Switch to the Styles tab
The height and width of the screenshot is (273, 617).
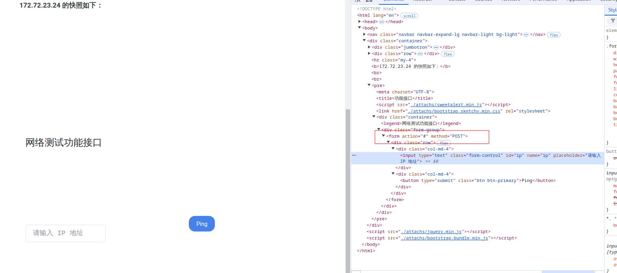point(612,10)
